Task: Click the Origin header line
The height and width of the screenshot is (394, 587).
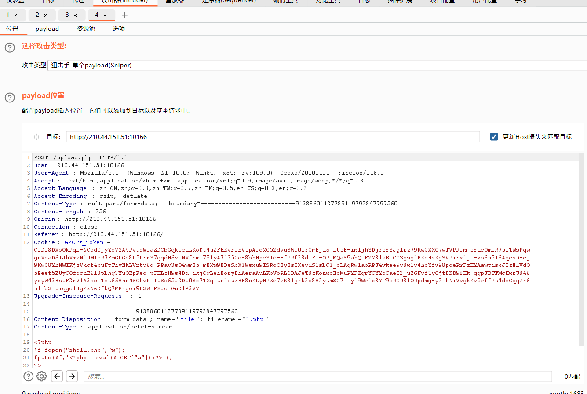Action: point(95,219)
